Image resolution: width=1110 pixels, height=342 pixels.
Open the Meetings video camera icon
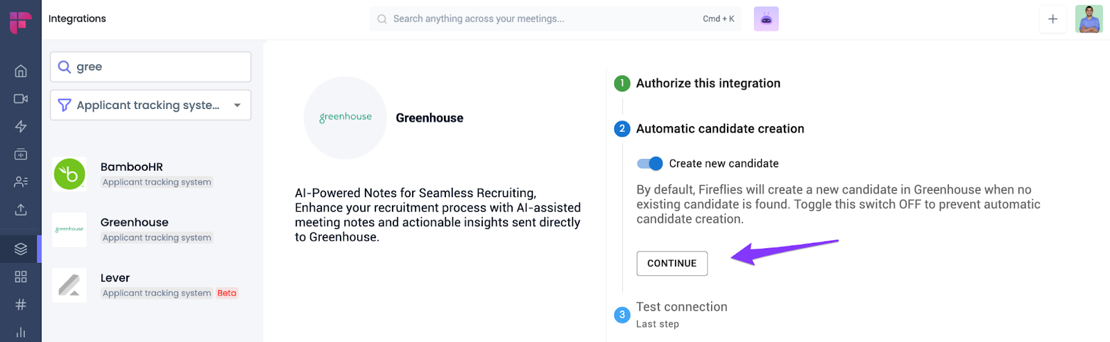tap(21, 99)
